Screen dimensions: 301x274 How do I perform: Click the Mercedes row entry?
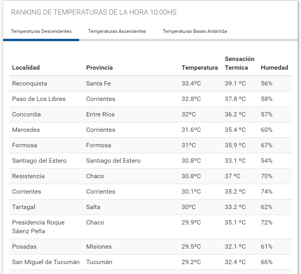coord(26,130)
